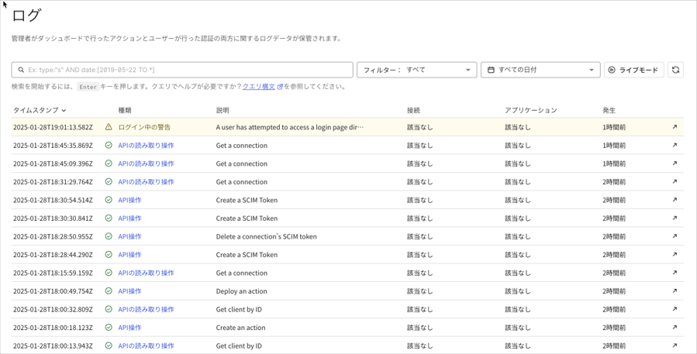Click external link icon beside クエリ構文
This screenshot has width=697, height=354.
280,87
